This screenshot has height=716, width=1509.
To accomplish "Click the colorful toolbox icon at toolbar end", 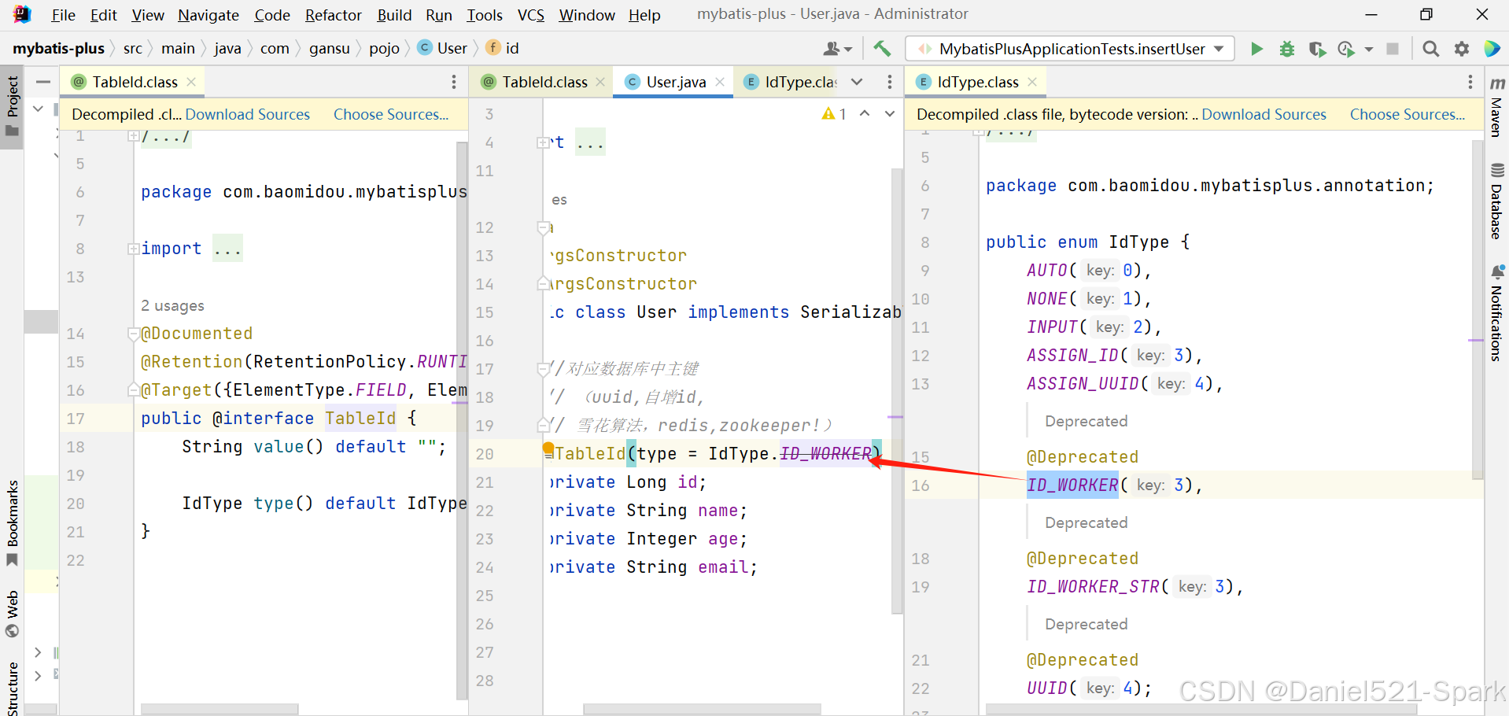I will point(1492,49).
